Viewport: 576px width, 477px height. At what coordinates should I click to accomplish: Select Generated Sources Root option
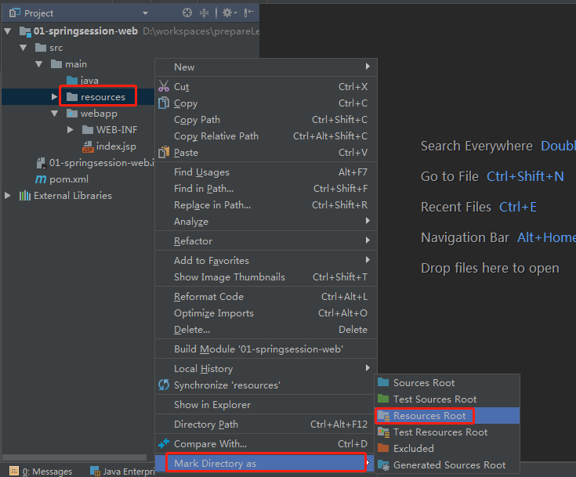pyautogui.click(x=449, y=465)
